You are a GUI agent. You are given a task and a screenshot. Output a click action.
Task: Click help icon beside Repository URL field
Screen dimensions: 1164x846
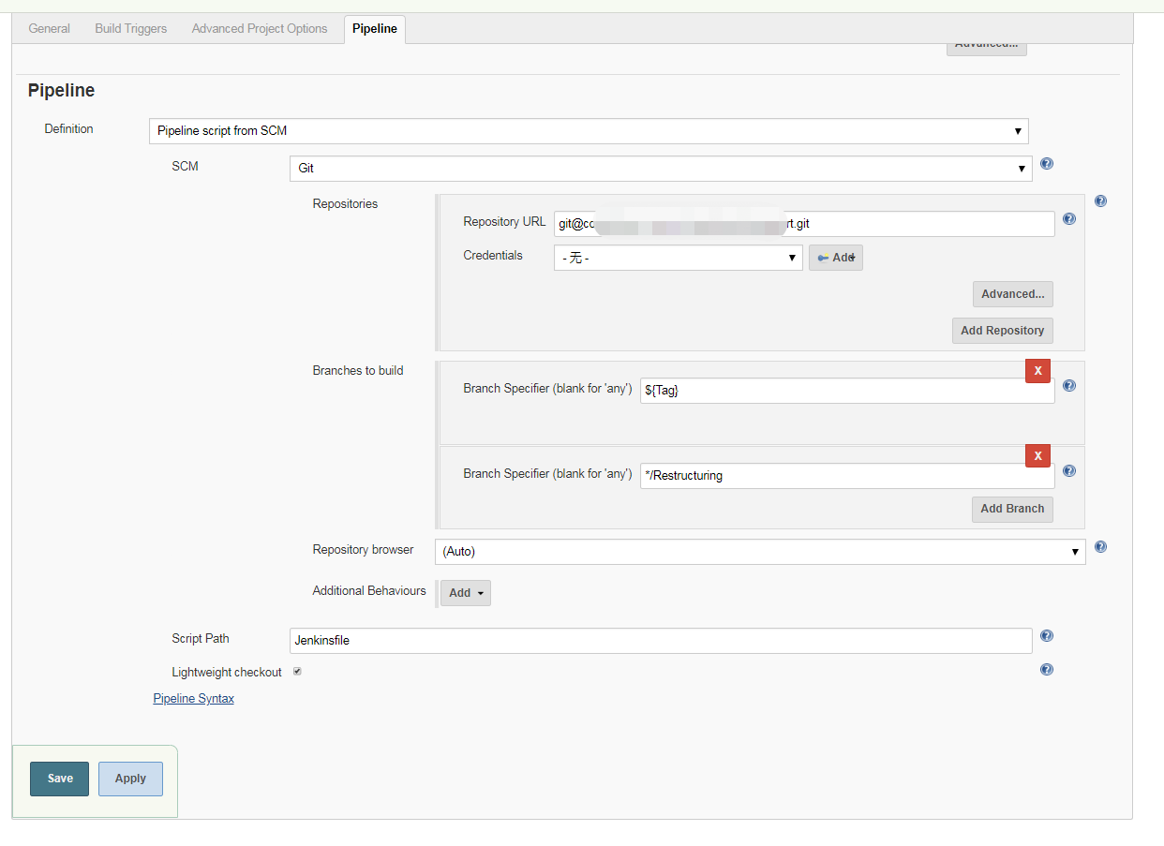1069,219
